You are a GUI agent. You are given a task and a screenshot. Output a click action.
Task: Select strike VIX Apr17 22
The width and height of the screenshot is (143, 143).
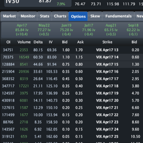(x=107, y=115)
